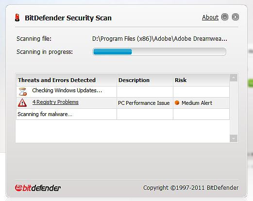This screenshot has width=253, height=201.
Task: Click the red warning triangle icon
Action: pos(22,103)
